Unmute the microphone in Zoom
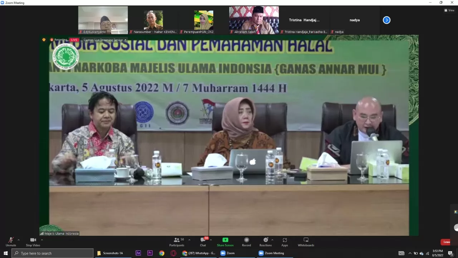This screenshot has height=258, width=458. (x=11, y=242)
